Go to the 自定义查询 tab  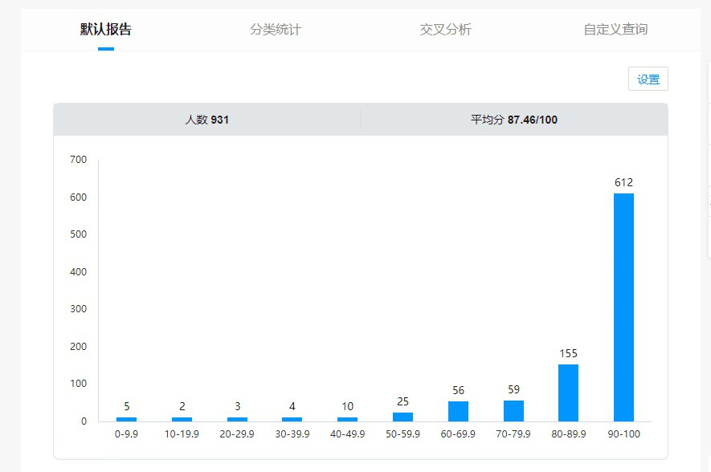(615, 30)
